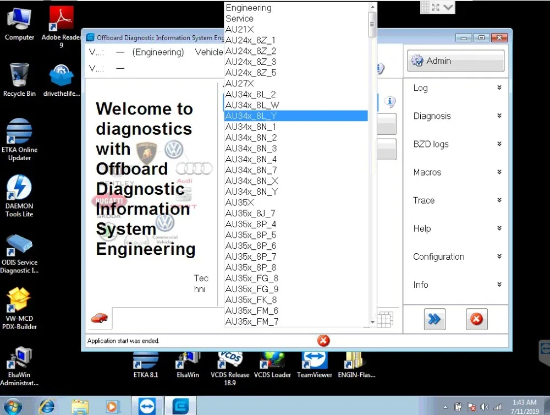Launch VCDS Loader shortcut
This screenshot has height=415, width=550.
point(273,365)
